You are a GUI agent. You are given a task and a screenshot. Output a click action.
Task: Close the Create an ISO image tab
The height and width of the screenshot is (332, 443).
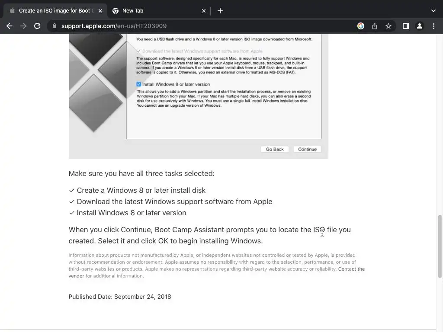[x=100, y=11]
